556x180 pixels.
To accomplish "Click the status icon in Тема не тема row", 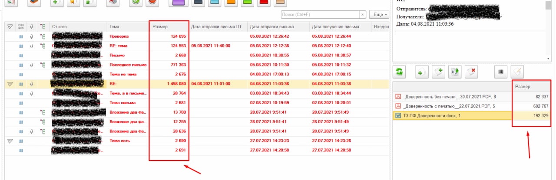I will point(20,75).
